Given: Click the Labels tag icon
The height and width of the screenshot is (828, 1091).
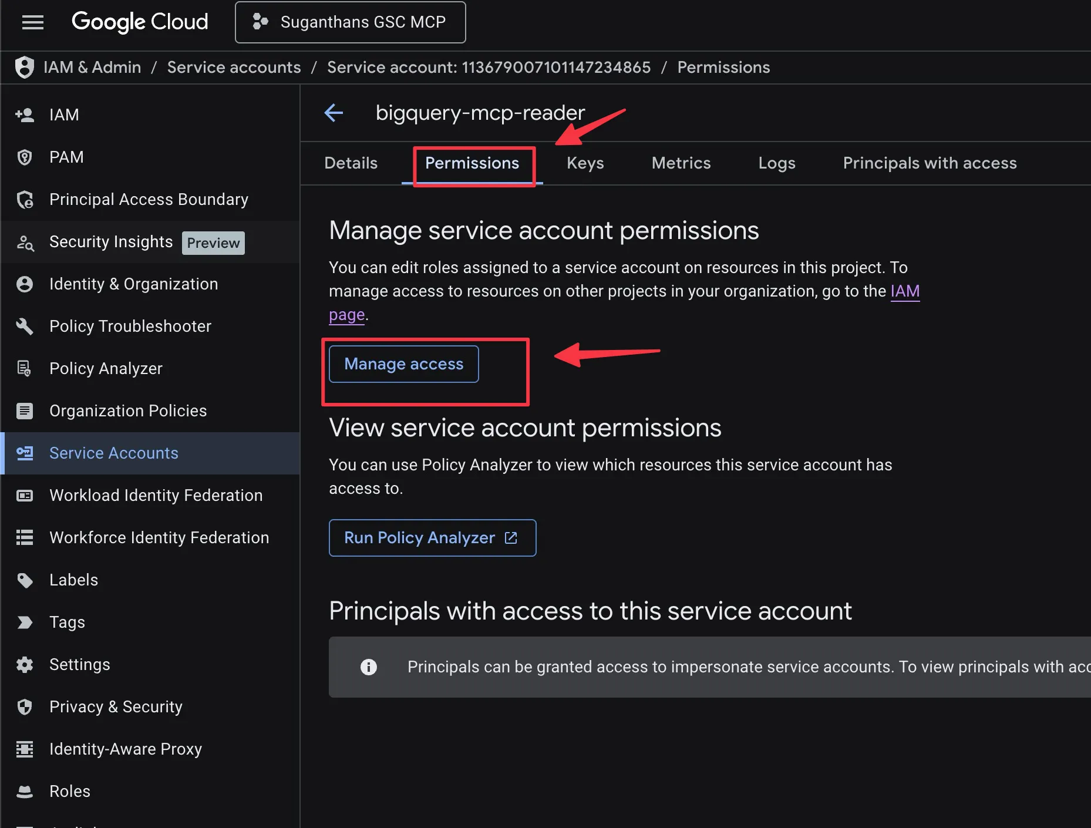Looking at the screenshot, I should [x=25, y=580].
